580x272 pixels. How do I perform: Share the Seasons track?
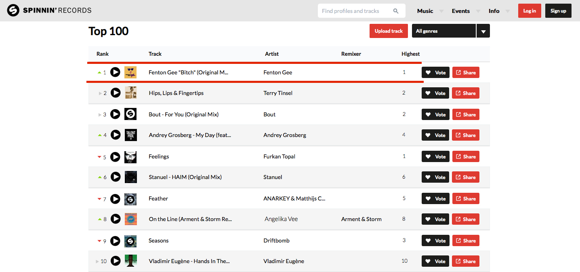466,240
